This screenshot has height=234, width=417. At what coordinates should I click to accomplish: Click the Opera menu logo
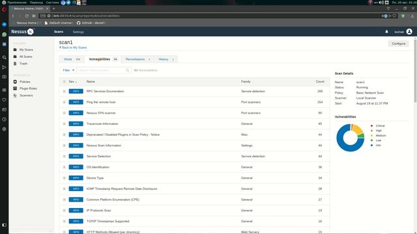(4, 10)
